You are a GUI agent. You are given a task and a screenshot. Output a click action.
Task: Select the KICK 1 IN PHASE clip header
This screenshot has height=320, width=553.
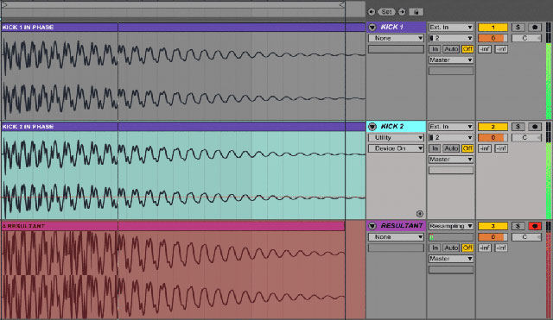pos(183,27)
